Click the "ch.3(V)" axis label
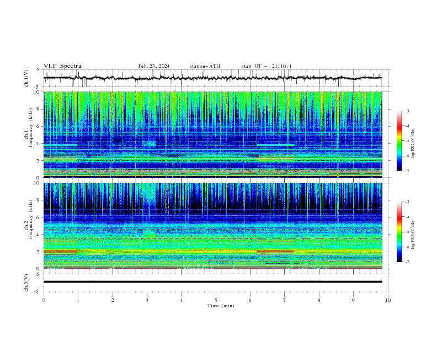Screen dimensions: 437x337 click(x=26, y=282)
